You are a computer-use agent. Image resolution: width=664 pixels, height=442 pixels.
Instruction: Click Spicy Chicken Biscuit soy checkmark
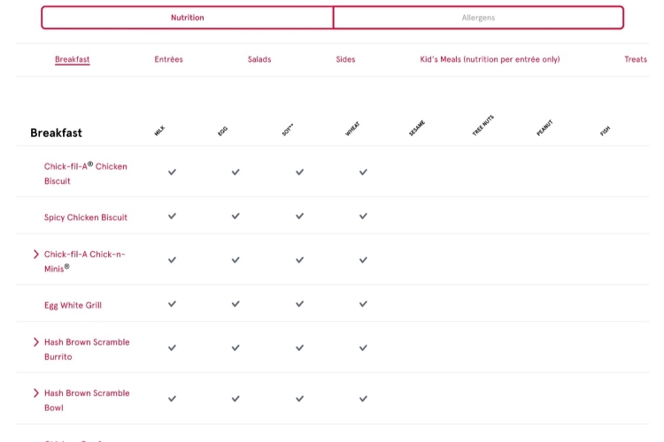[299, 216]
